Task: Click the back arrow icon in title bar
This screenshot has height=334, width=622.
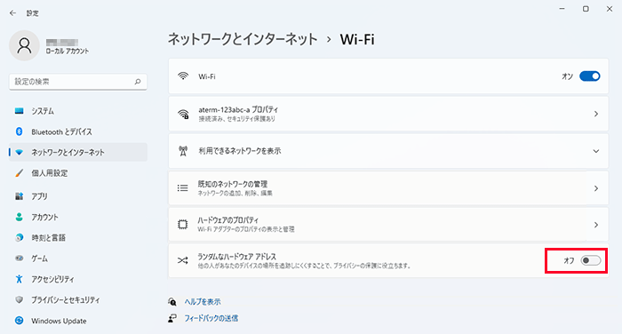Action: pyautogui.click(x=12, y=13)
